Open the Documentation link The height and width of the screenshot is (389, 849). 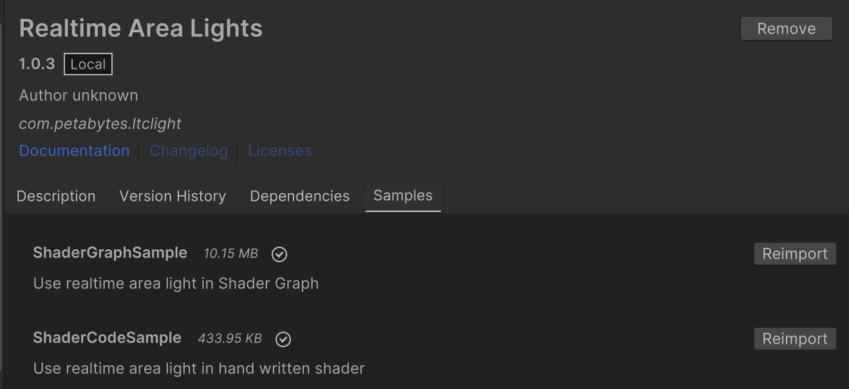click(74, 151)
